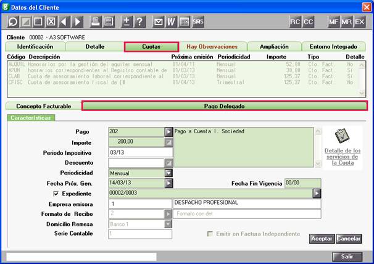The image size is (374, 264).
Task: Click the Importe edit icon button
Action: 168,142
